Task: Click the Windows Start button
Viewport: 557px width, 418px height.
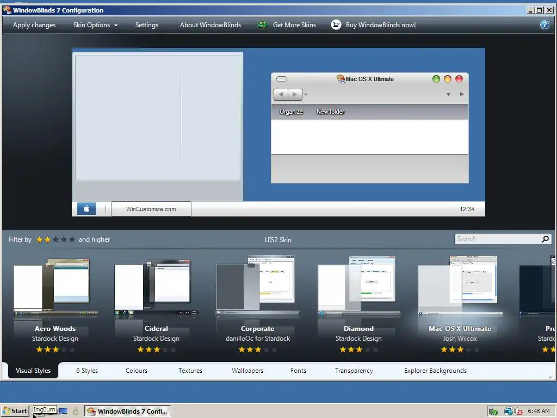Action: pyautogui.click(x=15, y=411)
